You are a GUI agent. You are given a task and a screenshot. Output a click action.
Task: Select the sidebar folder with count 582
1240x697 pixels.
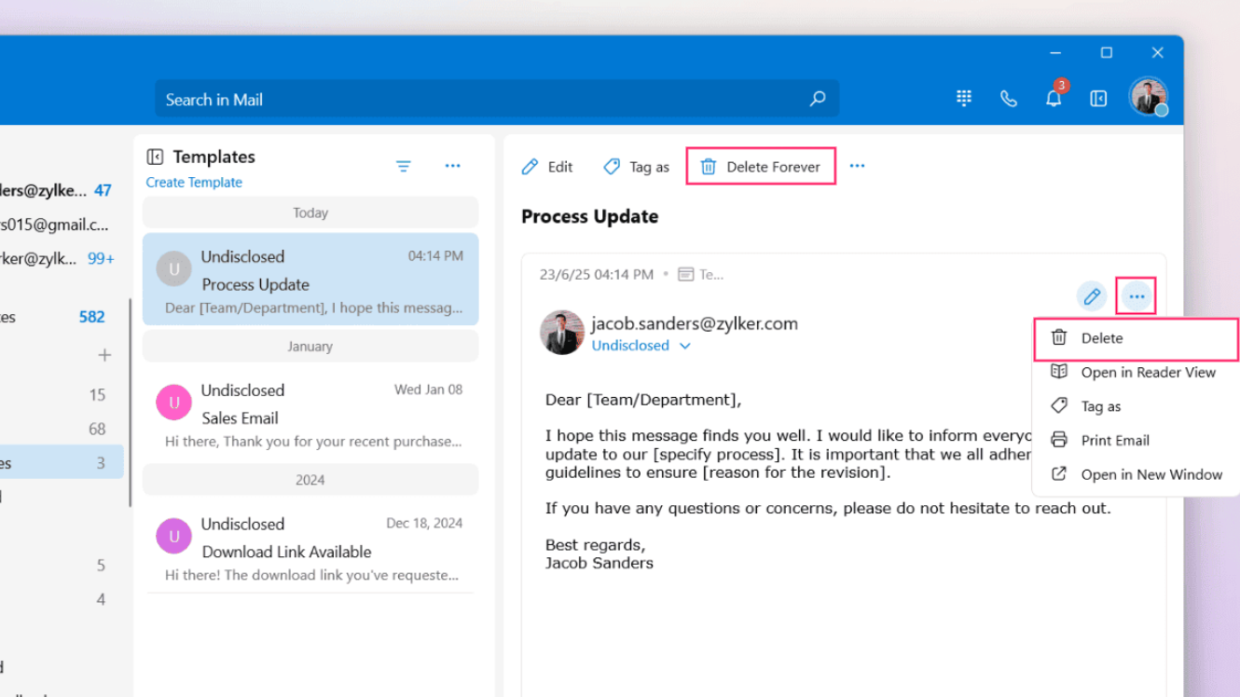(x=62, y=317)
